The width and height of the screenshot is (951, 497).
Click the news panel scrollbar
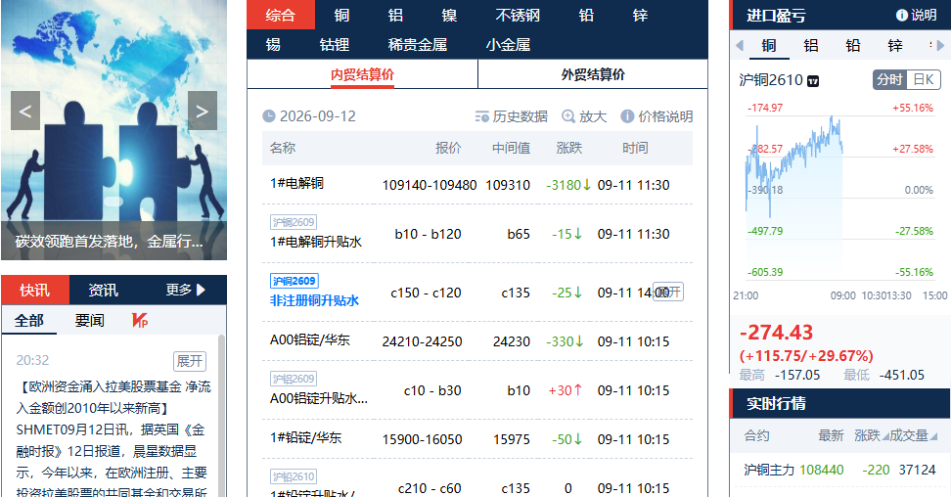[221, 415]
